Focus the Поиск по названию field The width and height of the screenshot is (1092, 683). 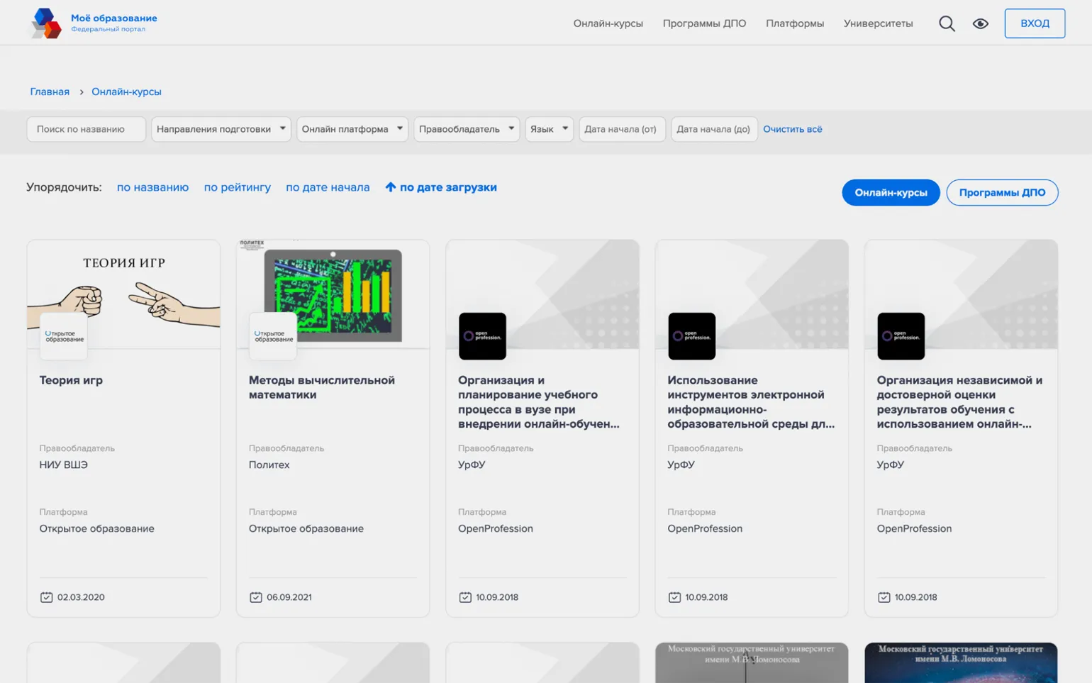coord(86,129)
